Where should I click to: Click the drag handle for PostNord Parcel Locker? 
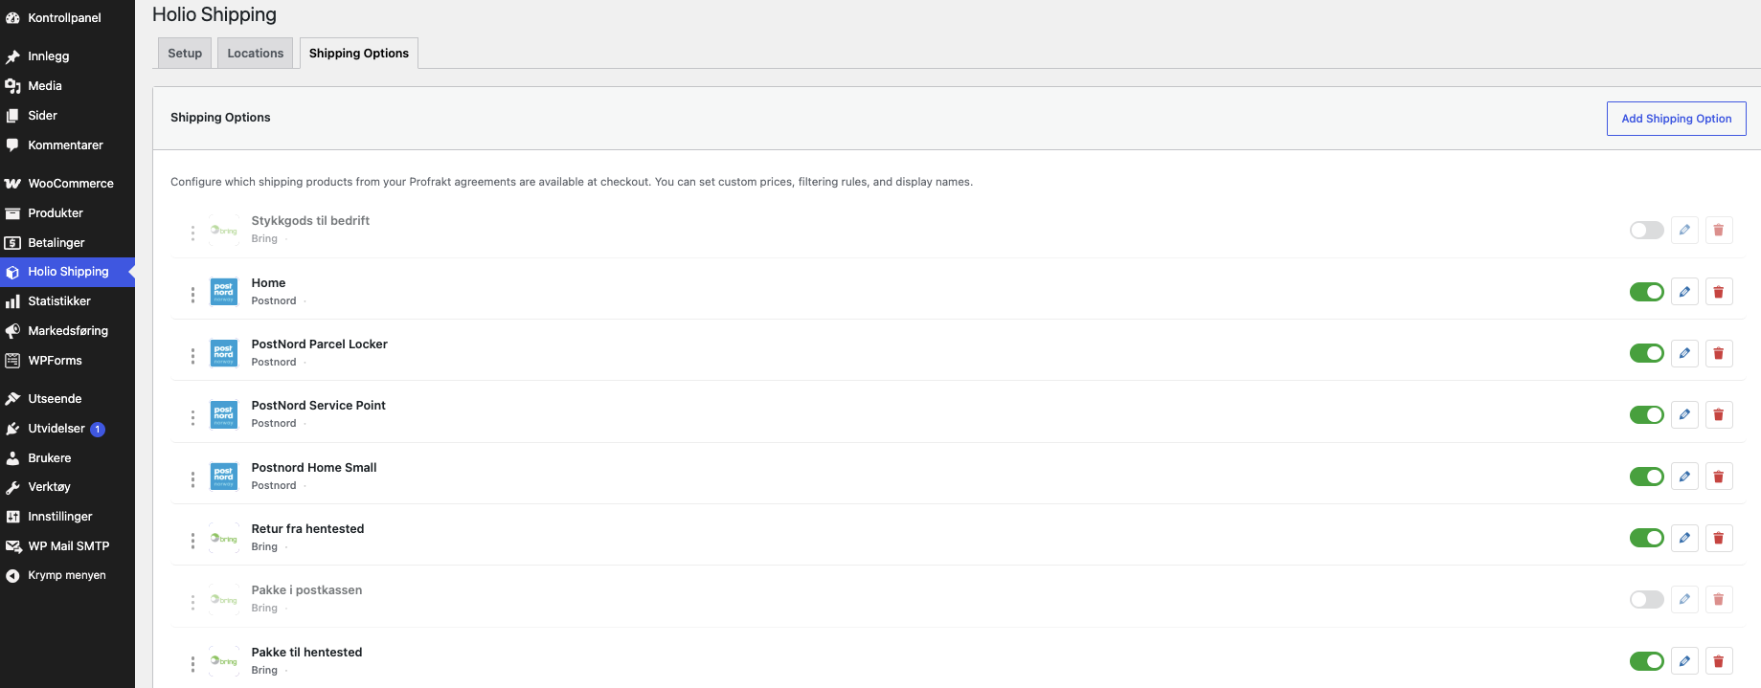pyautogui.click(x=192, y=356)
